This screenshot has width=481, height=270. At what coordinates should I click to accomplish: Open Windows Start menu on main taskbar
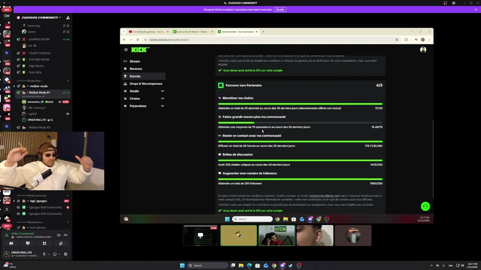tap(182, 265)
